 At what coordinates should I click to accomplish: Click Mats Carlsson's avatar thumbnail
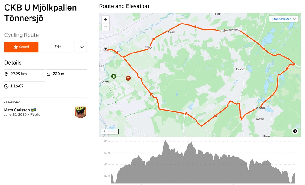pyautogui.click(x=81, y=112)
